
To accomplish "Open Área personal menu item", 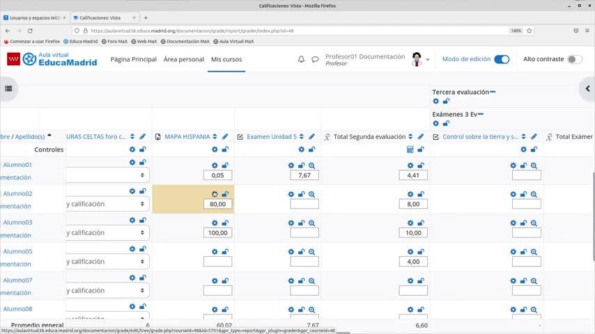I will click(184, 59).
